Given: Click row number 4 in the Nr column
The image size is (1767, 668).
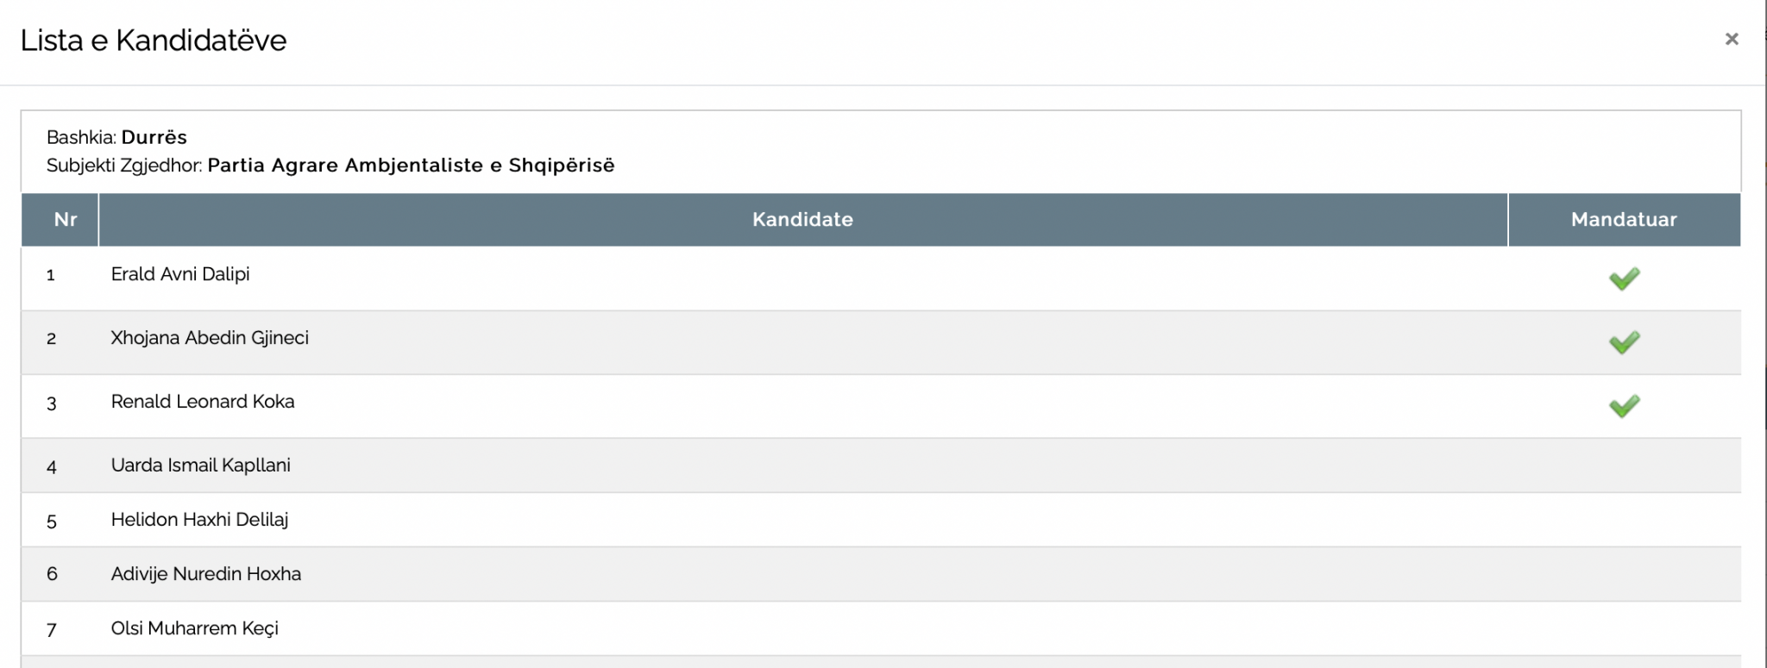Looking at the screenshot, I should pos(52,467).
